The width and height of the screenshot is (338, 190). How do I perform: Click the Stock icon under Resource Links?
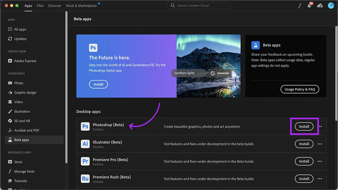click(10, 162)
